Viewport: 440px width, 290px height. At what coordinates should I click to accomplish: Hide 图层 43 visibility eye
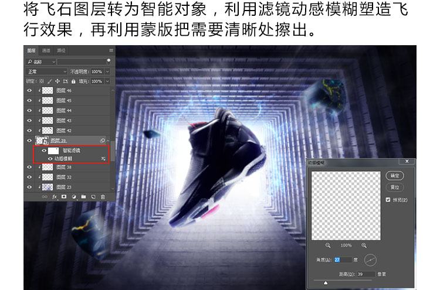pyautogui.click(x=29, y=121)
